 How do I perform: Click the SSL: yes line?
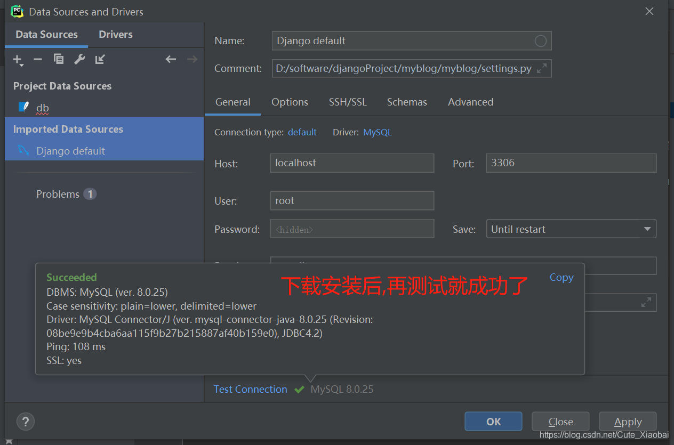point(64,360)
